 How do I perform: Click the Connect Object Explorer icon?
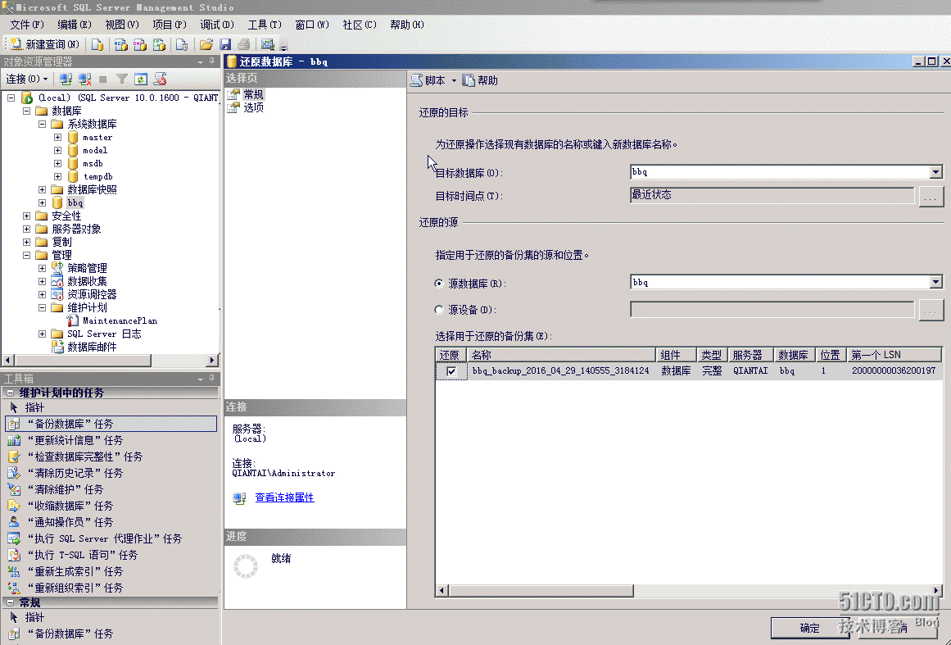[66, 79]
